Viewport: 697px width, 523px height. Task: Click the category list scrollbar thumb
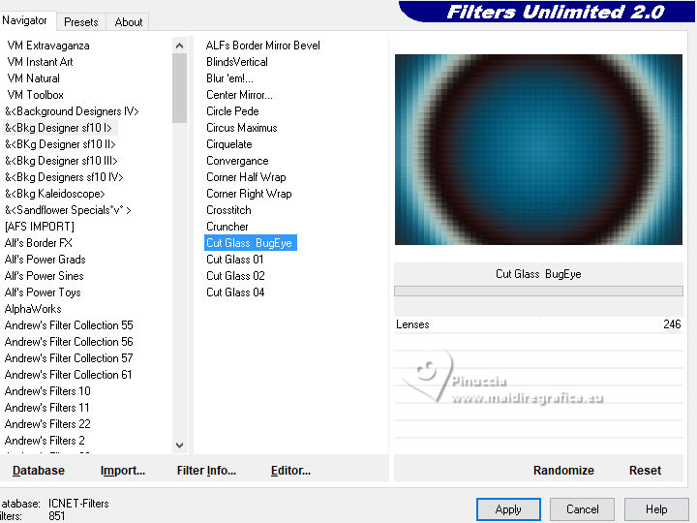coord(180,87)
